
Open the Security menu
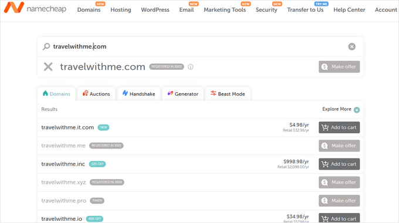pos(266,9)
